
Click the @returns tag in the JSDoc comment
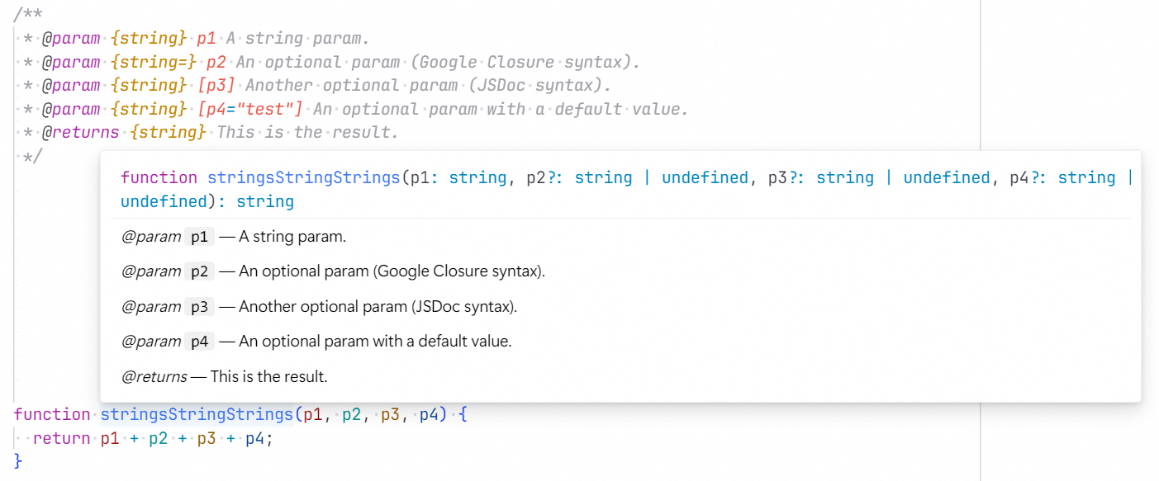pos(78,132)
